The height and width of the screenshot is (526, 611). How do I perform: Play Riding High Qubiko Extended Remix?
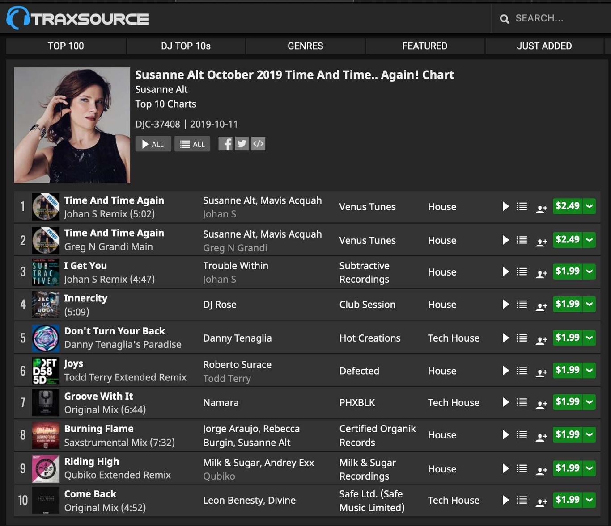pos(505,468)
